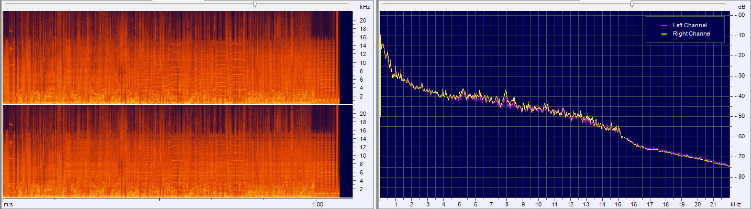Click the divider line between the two spectrogram channels
The image size is (751, 209).
pyautogui.click(x=171, y=105)
